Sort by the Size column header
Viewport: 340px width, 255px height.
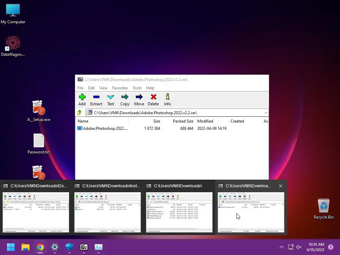145,121
